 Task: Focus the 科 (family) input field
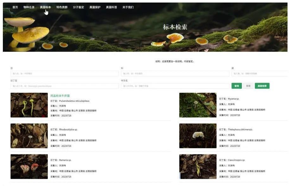[175, 74]
